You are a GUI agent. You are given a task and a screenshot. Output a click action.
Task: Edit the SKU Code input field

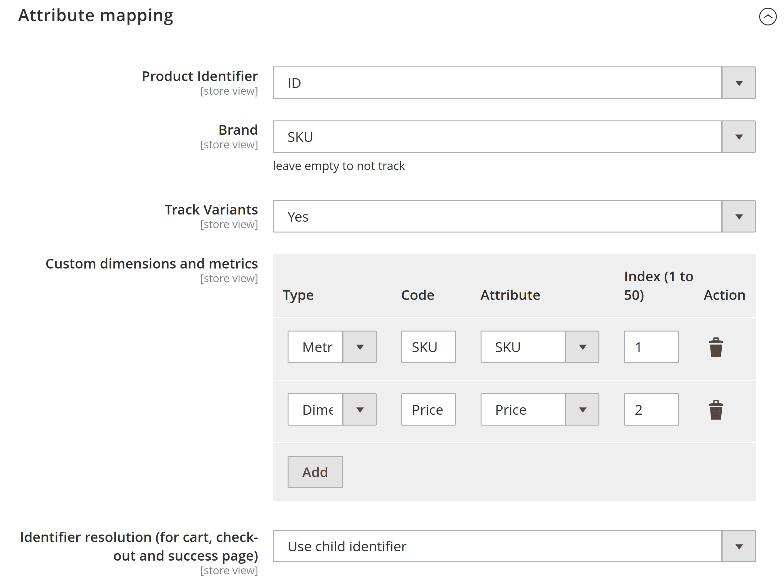pos(428,347)
